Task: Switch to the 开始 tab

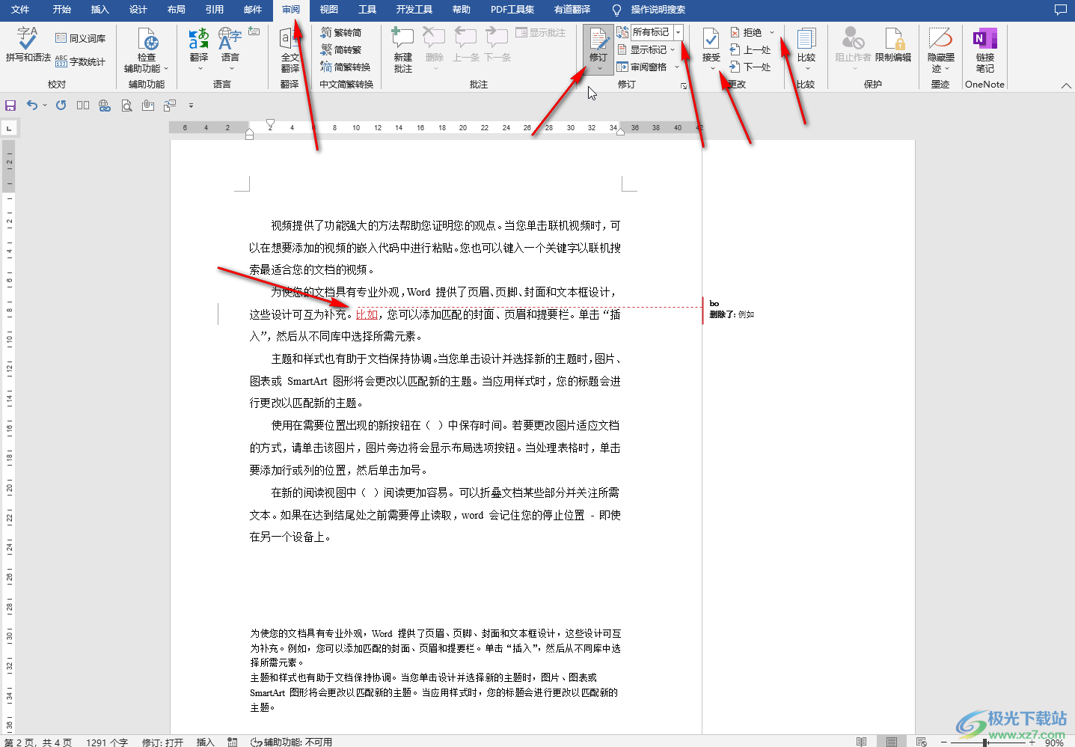Action: click(x=62, y=10)
